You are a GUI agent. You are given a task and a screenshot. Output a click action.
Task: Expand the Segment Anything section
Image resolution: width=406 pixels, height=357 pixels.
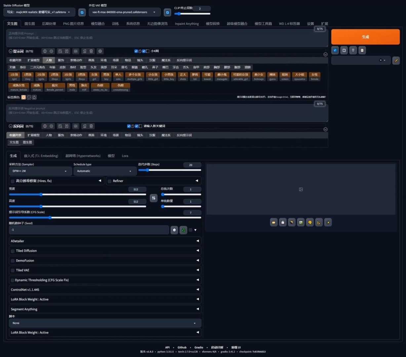pos(105,309)
